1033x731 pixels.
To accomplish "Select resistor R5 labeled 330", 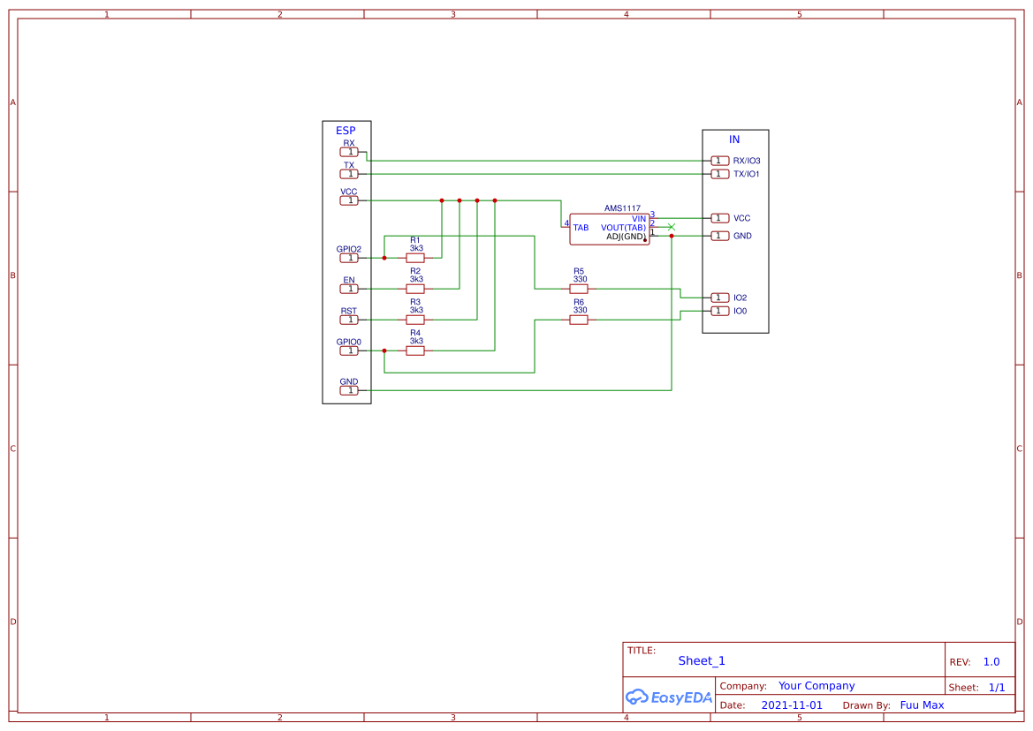I will [x=578, y=288].
